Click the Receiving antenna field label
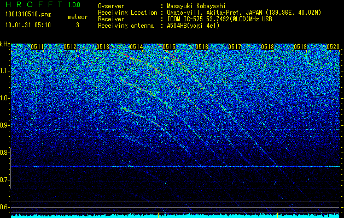 126,26
